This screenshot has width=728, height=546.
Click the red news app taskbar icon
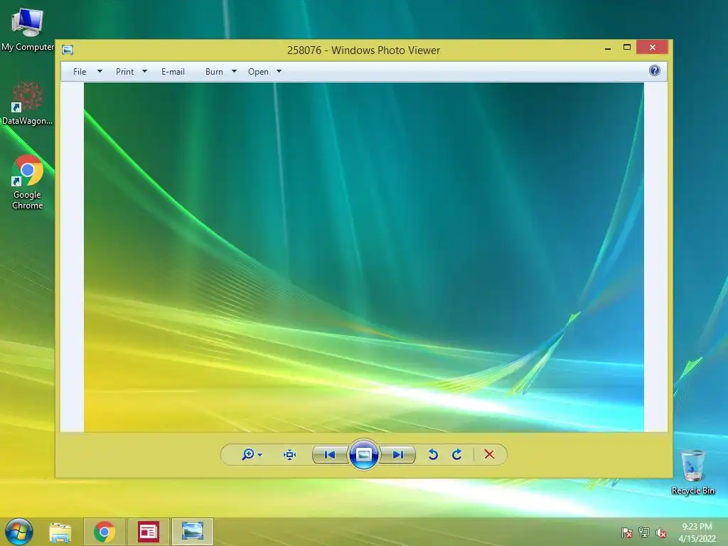point(149,532)
